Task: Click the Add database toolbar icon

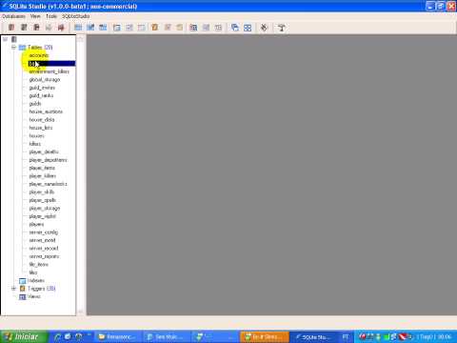Action: (x=11, y=28)
